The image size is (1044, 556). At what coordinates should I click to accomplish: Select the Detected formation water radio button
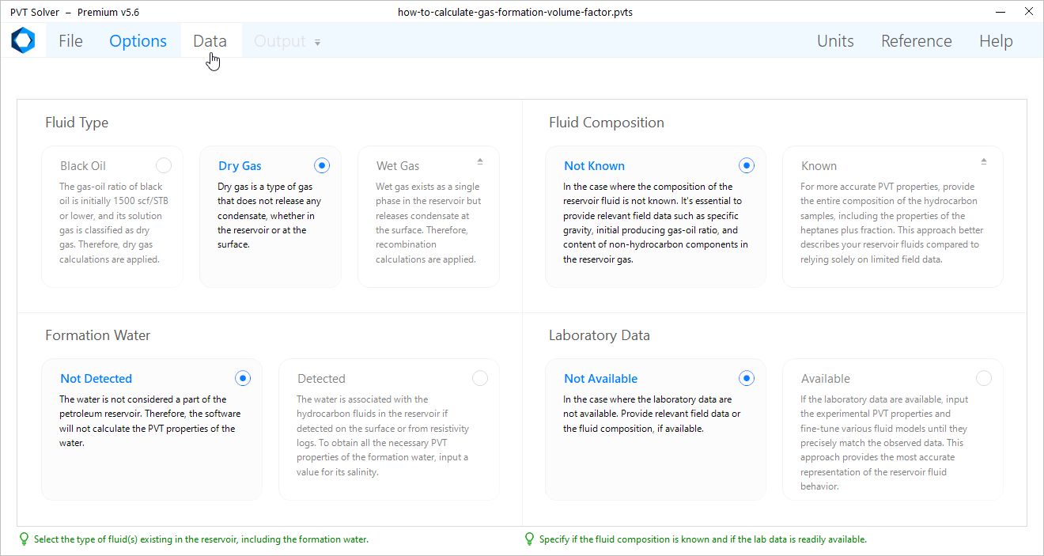pyautogui.click(x=479, y=378)
